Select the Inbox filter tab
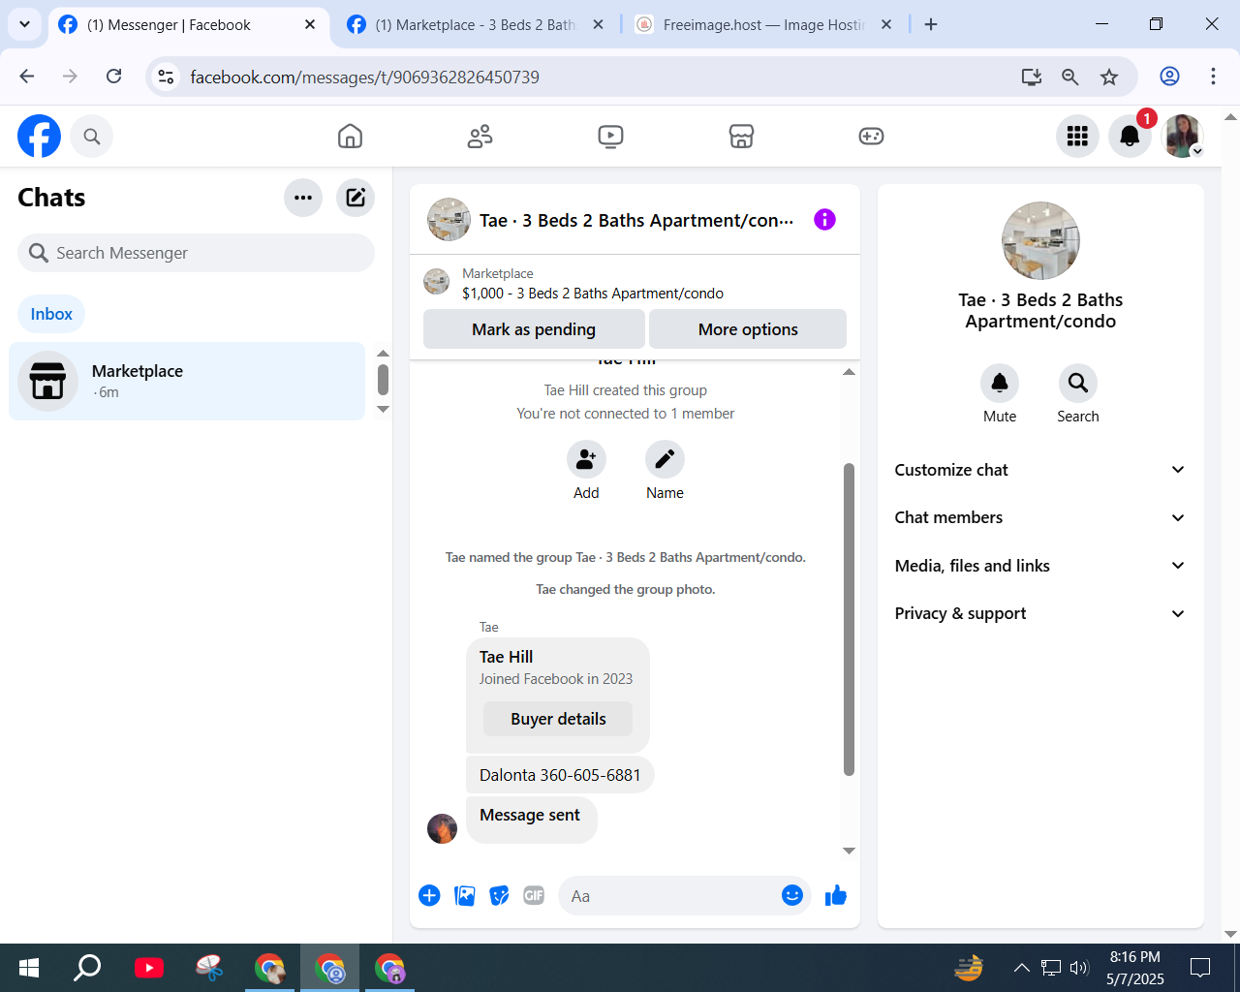Screen dimensions: 1240x992 [51, 314]
